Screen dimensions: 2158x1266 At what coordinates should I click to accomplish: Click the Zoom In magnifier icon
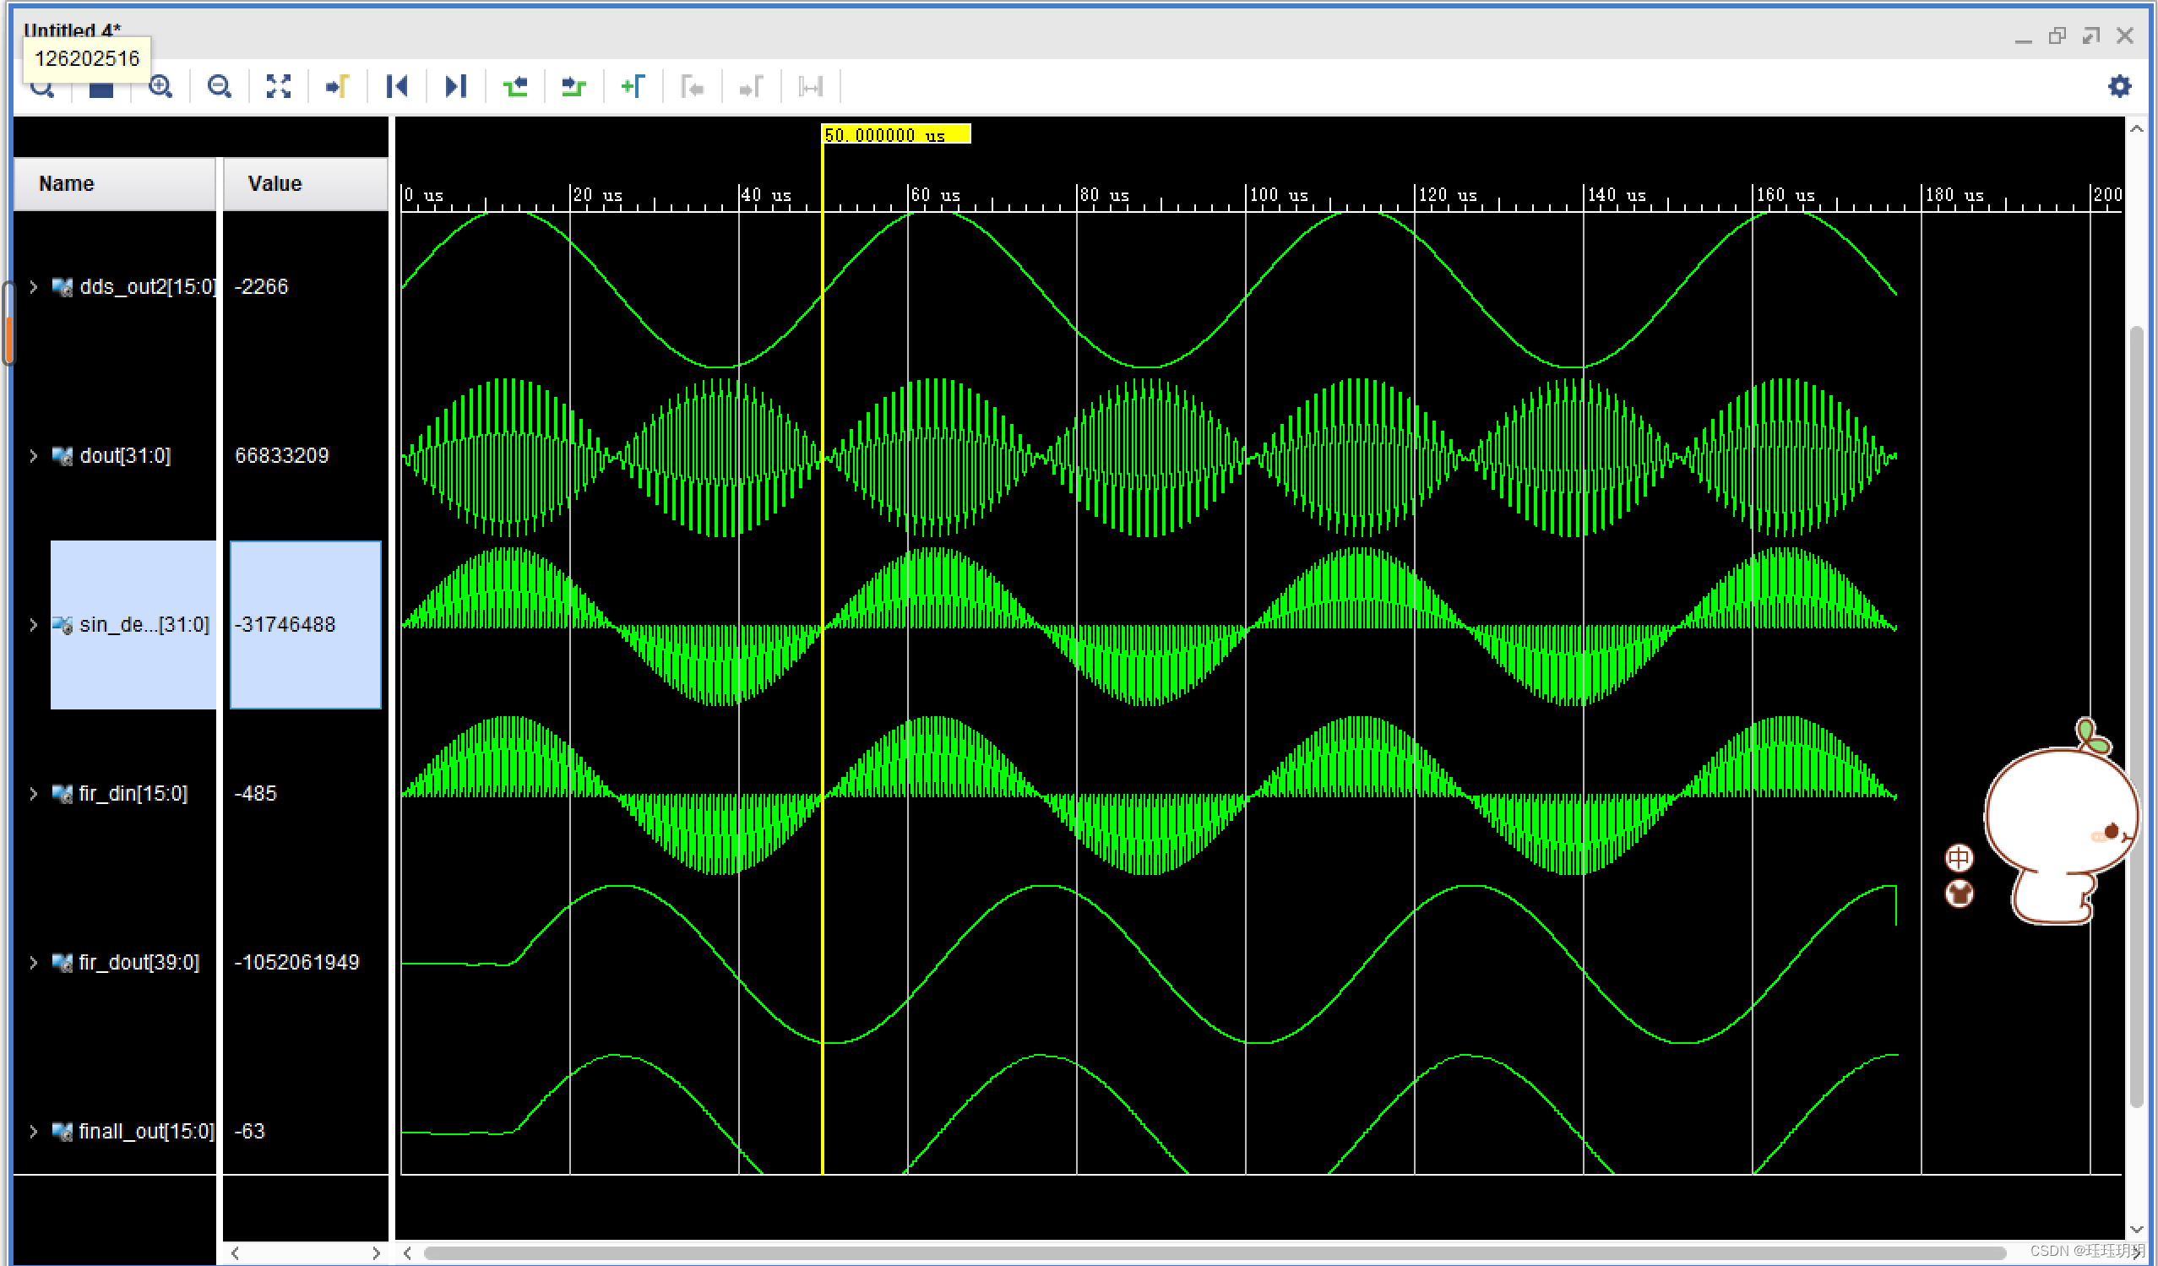[x=160, y=86]
